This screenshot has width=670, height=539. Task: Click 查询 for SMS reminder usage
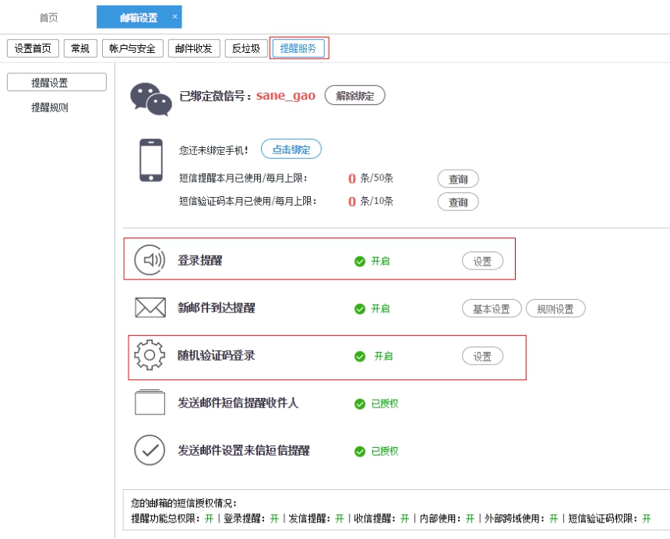457,179
